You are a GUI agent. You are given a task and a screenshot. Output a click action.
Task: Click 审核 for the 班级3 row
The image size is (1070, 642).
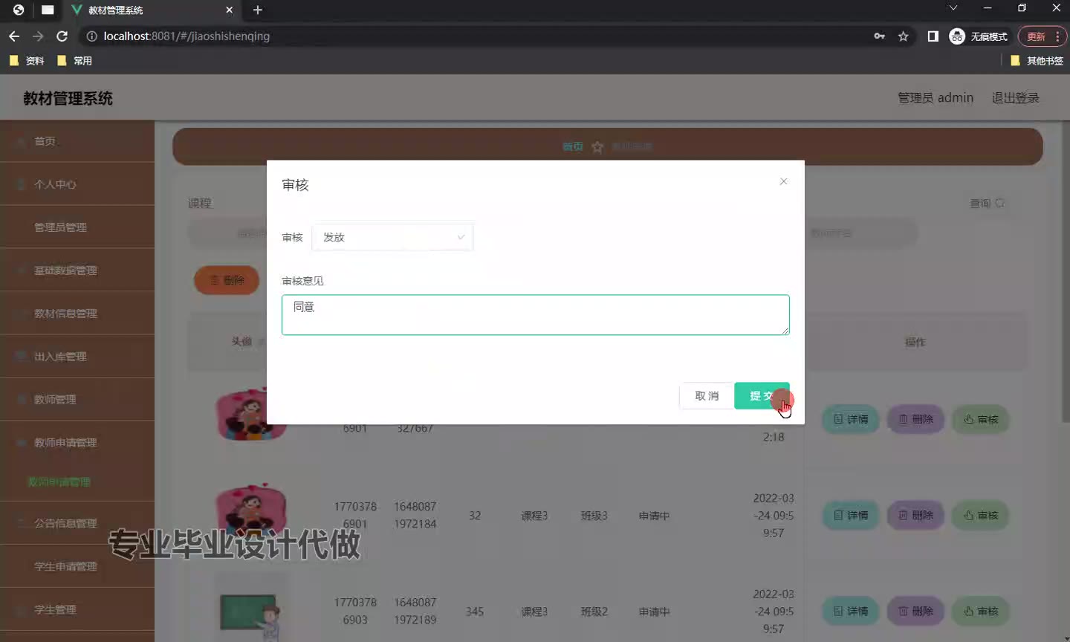coord(981,515)
